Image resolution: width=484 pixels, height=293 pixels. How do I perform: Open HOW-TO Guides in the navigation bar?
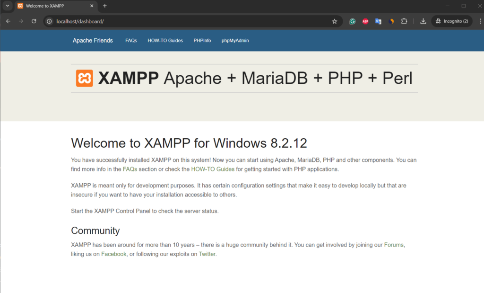tap(165, 41)
